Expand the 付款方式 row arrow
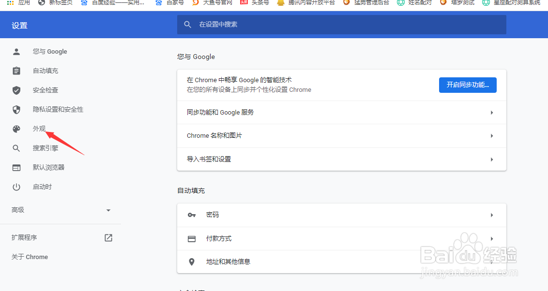Image resolution: width=548 pixels, height=291 pixels. [x=492, y=239]
